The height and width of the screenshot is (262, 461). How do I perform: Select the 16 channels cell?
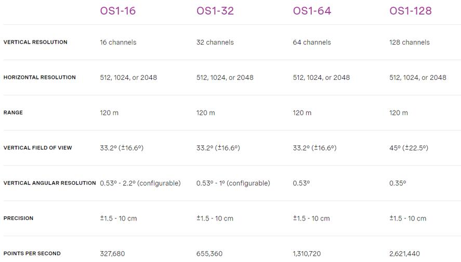coord(118,42)
